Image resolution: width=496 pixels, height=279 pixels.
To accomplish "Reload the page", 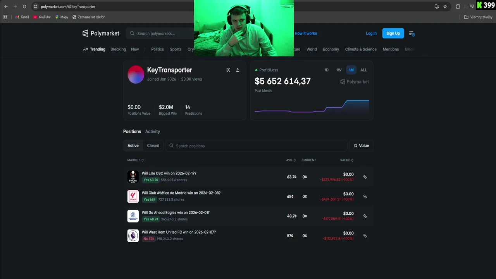I will (24, 7).
